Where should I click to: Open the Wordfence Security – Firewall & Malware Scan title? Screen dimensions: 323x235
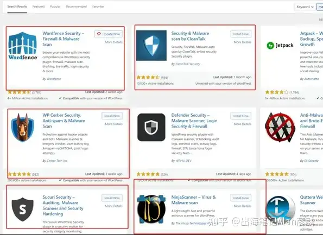click(x=63, y=39)
